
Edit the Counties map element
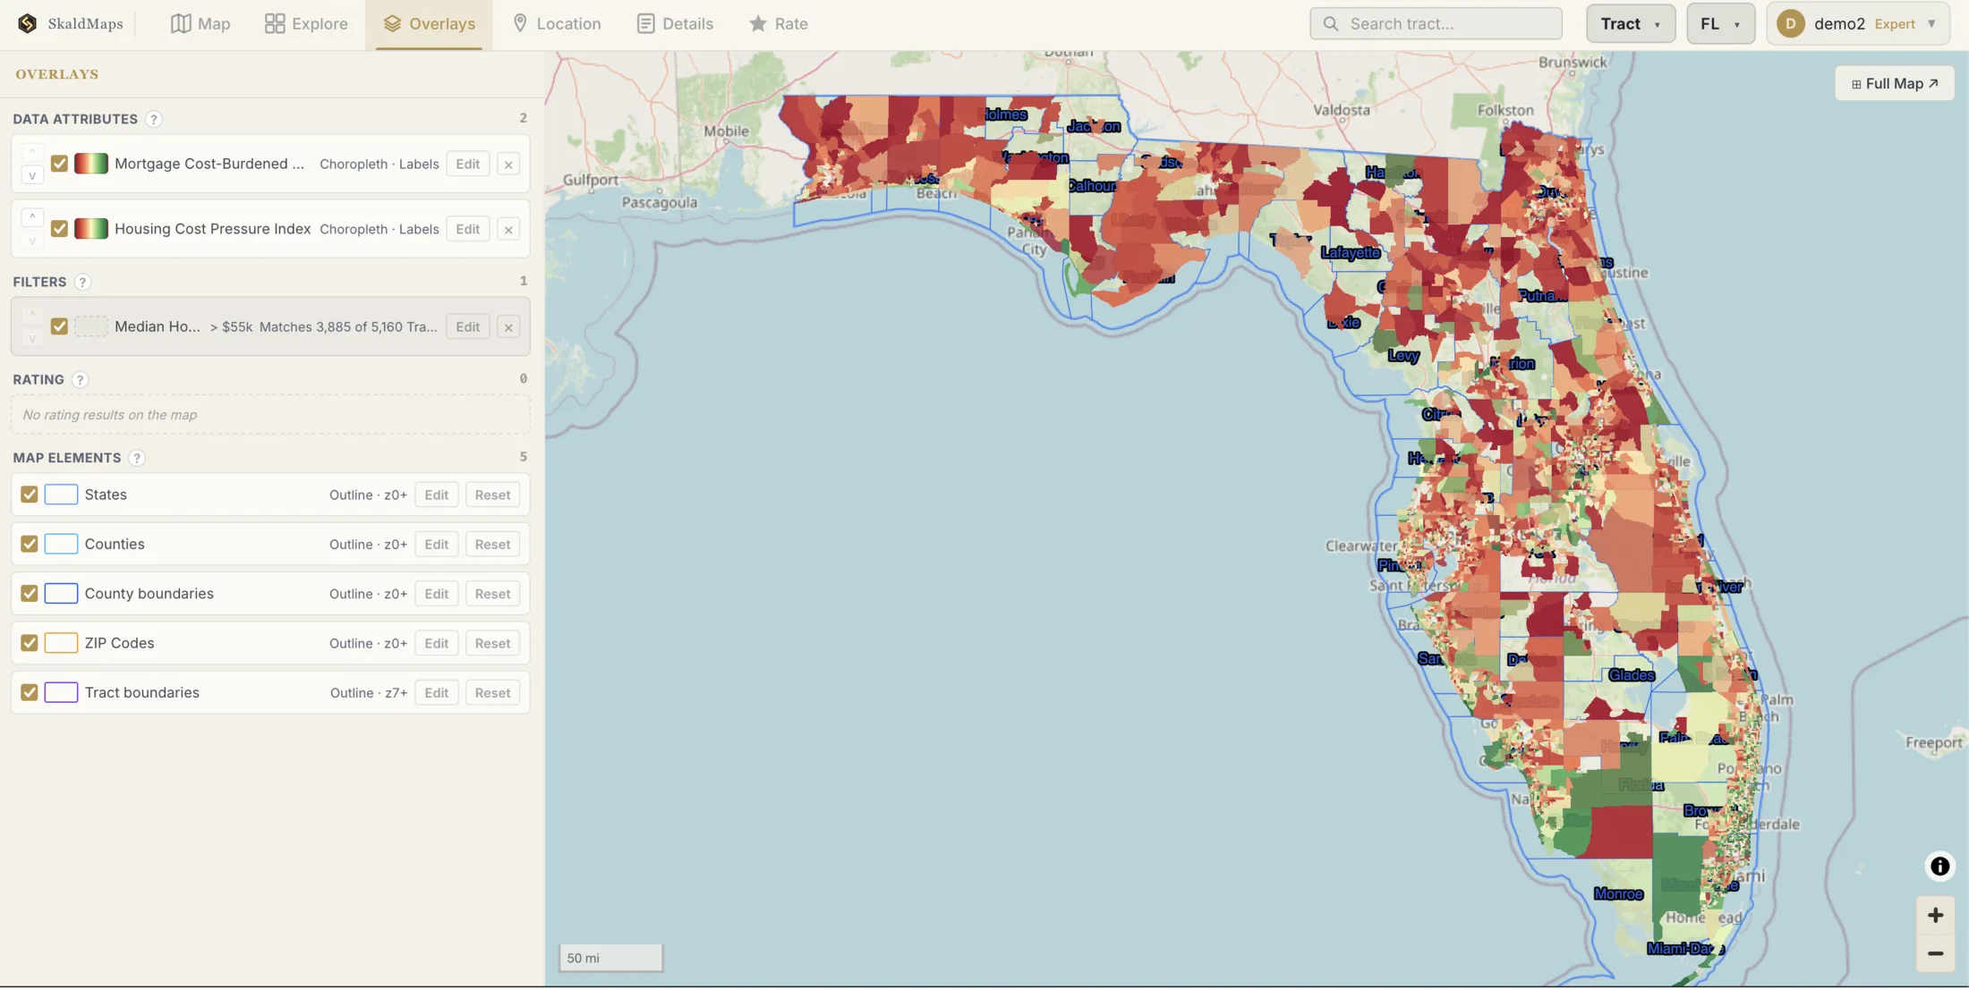point(436,544)
